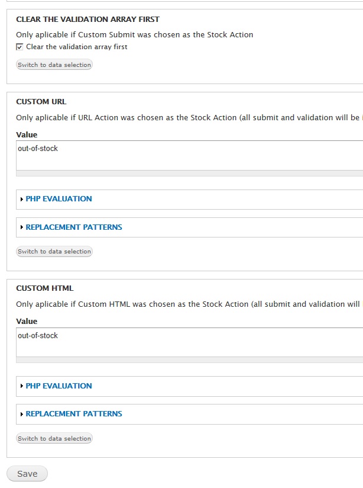This screenshot has height=488, width=363.
Task: Click the arrow beside REPLACEMENT PATTERNS under Custom HTML
Action: [21, 414]
